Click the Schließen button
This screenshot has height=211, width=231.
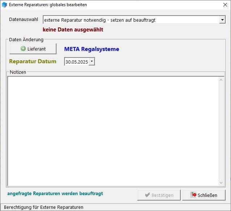click(204, 195)
